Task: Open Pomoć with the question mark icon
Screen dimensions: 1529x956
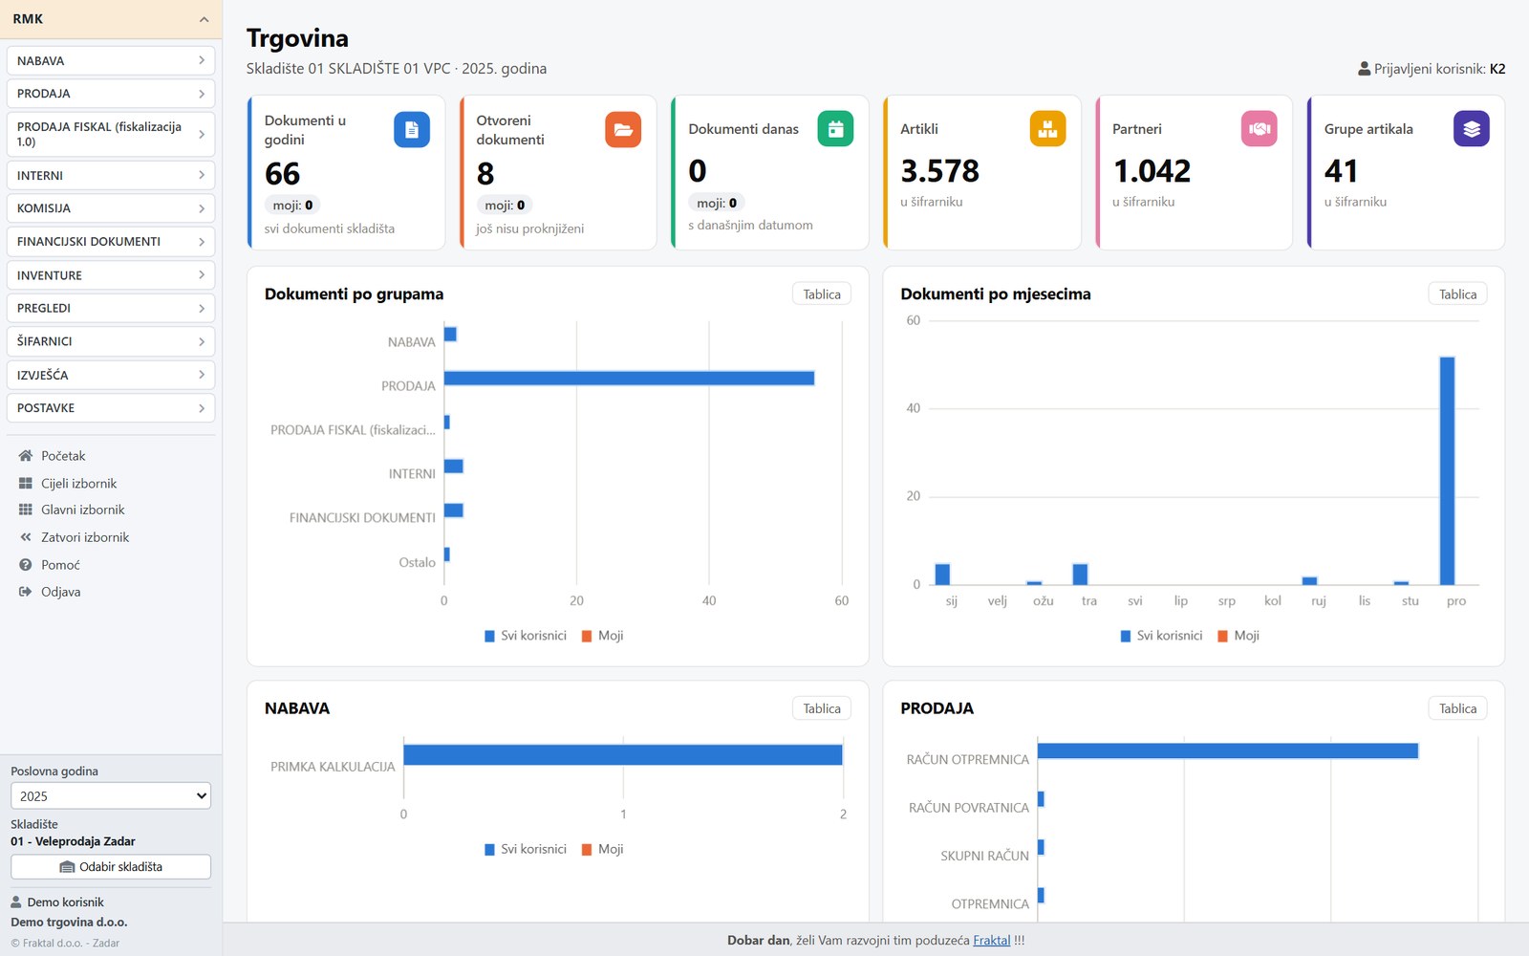Action: (x=26, y=565)
